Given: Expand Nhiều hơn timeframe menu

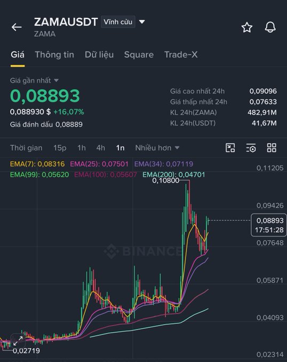Looking at the screenshot, I should coord(157,148).
